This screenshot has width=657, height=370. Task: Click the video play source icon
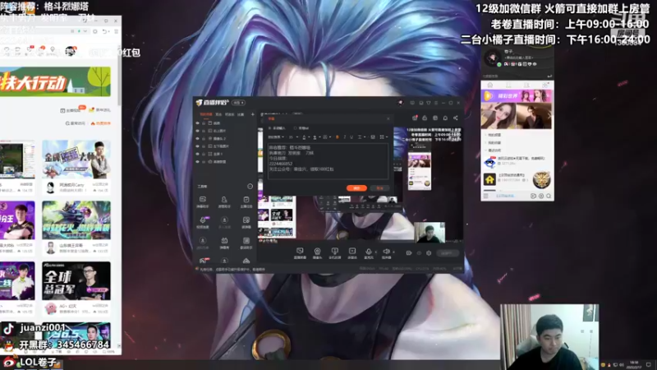(x=352, y=252)
